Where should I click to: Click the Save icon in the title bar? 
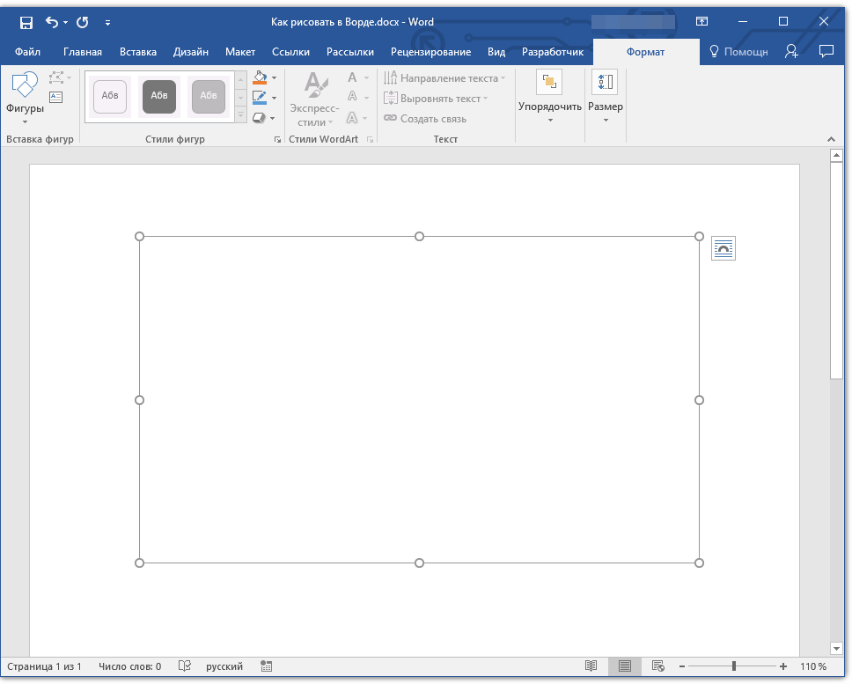click(26, 22)
